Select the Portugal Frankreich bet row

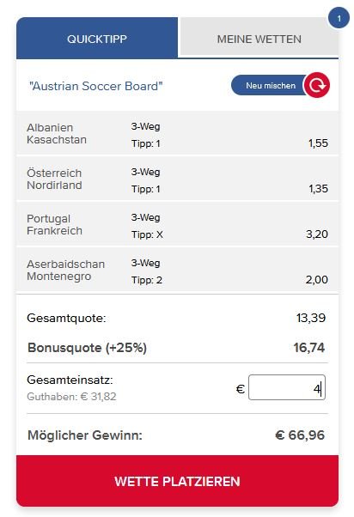pyautogui.click(x=178, y=224)
